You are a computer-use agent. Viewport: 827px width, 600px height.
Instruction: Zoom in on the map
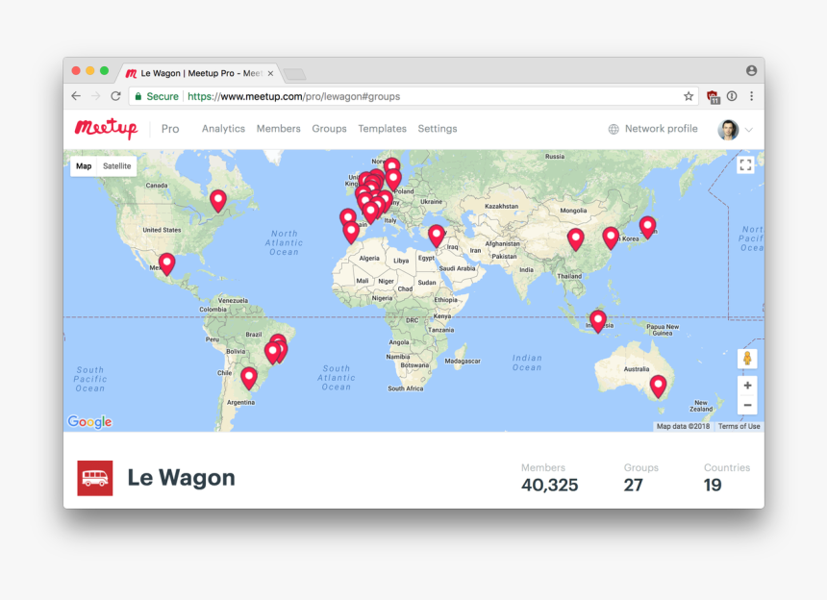[x=747, y=386]
